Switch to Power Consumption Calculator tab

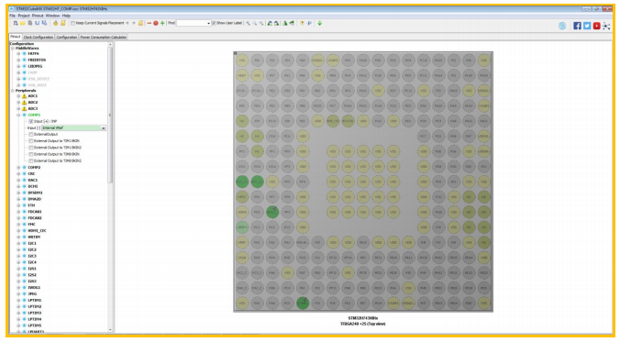pos(104,38)
